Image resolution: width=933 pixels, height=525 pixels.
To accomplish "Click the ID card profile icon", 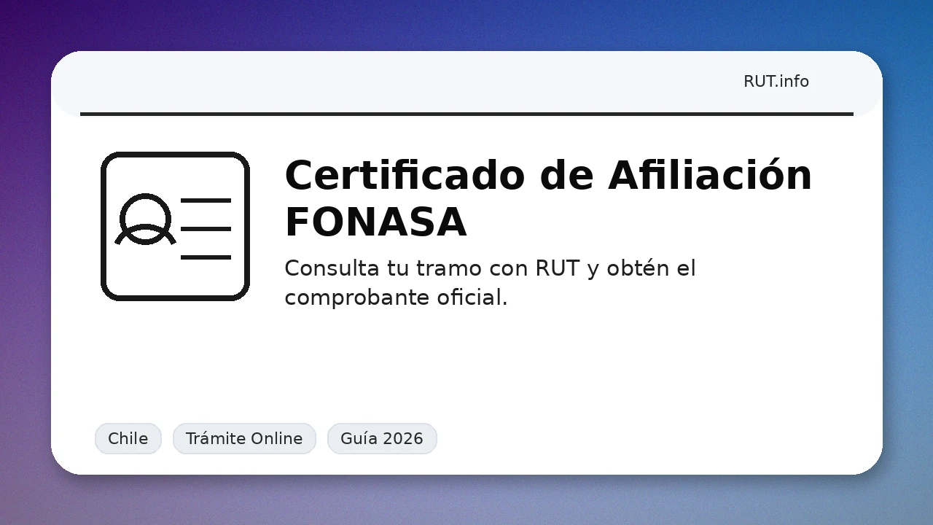I will [x=175, y=226].
